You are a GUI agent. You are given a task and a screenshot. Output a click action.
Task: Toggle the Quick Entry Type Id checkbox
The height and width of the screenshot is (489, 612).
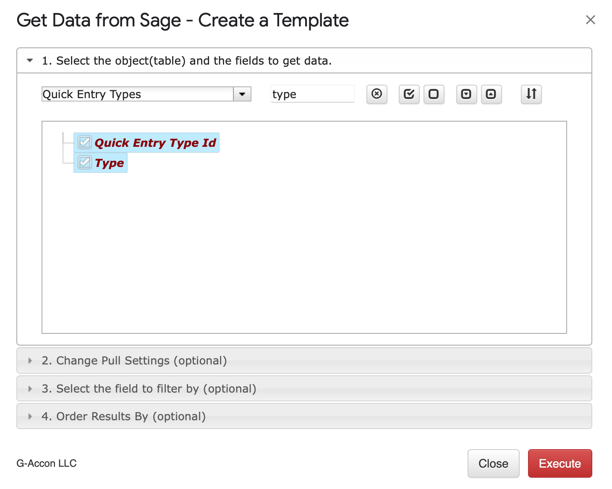[85, 143]
